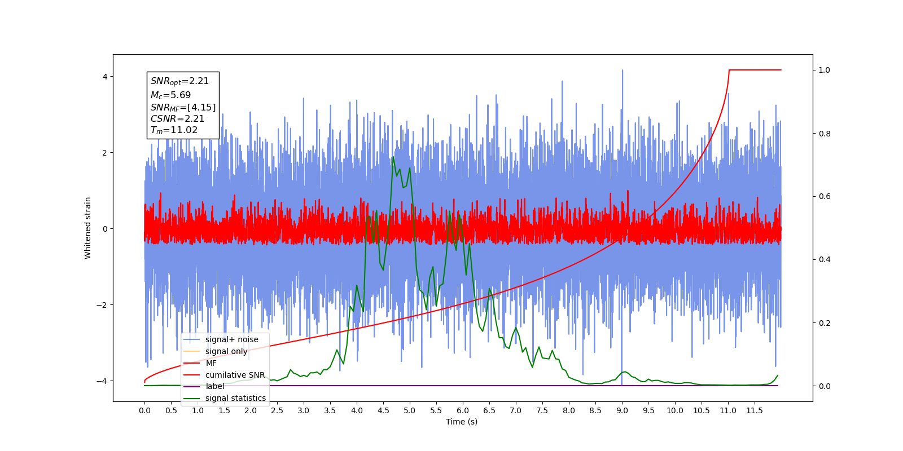Screen dimensions: 903x451
Task: Click left y-axis tick label −4
Action: pyautogui.click(x=102, y=381)
